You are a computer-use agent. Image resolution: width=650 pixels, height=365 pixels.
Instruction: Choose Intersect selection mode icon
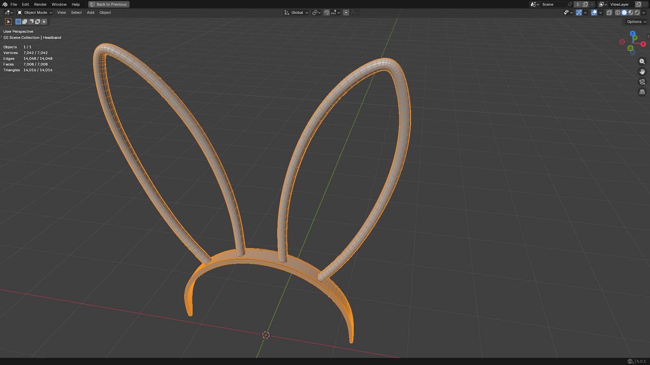point(44,22)
